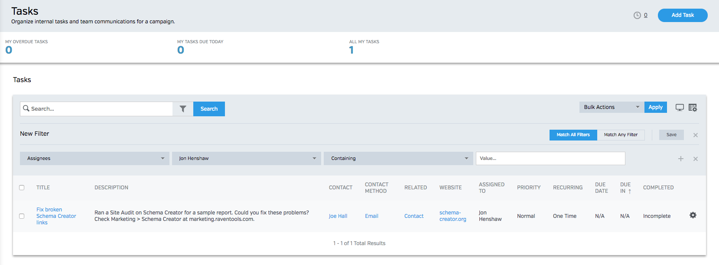Click the Add Task button
The width and height of the screenshot is (719, 265).
point(682,15)
